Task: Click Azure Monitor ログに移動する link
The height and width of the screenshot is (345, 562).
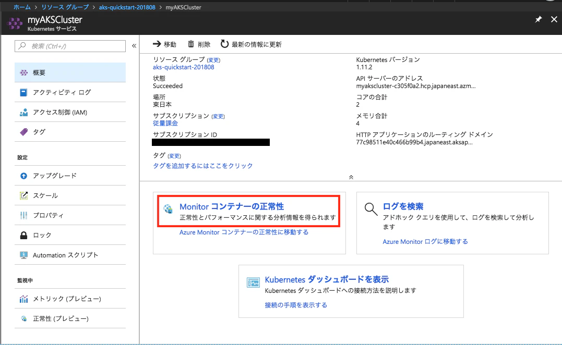Action: tap(425, 242)
